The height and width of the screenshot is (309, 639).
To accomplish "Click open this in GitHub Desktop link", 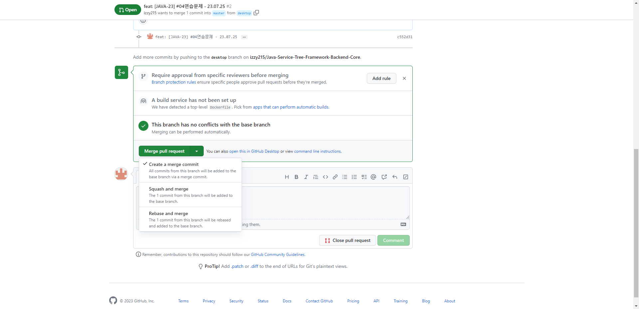I will pyautogui.click(x=254, y=151).
